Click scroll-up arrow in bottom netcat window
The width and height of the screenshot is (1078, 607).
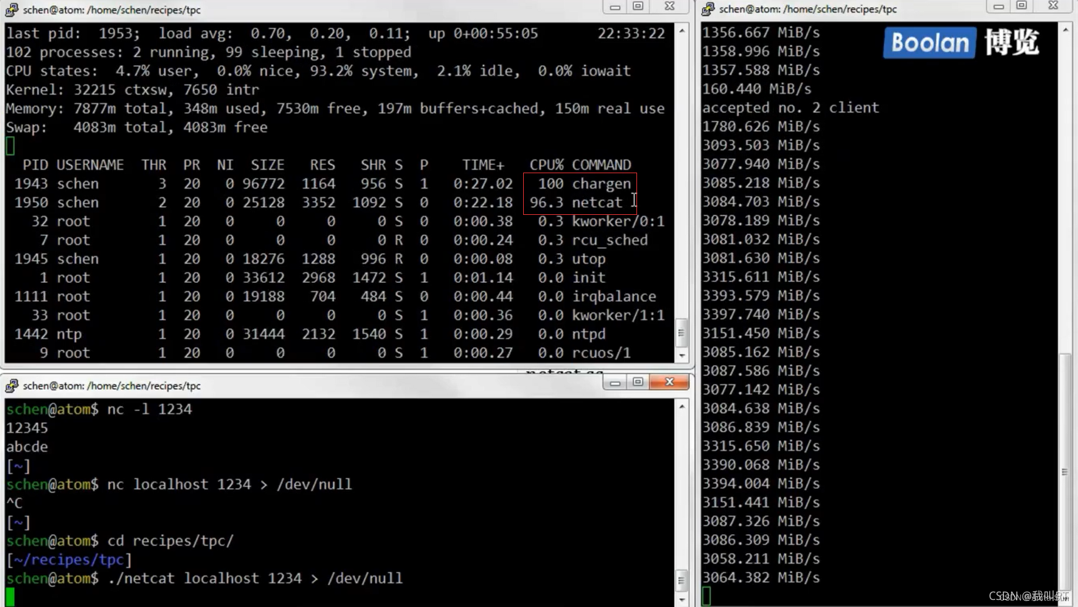(682, 406)
